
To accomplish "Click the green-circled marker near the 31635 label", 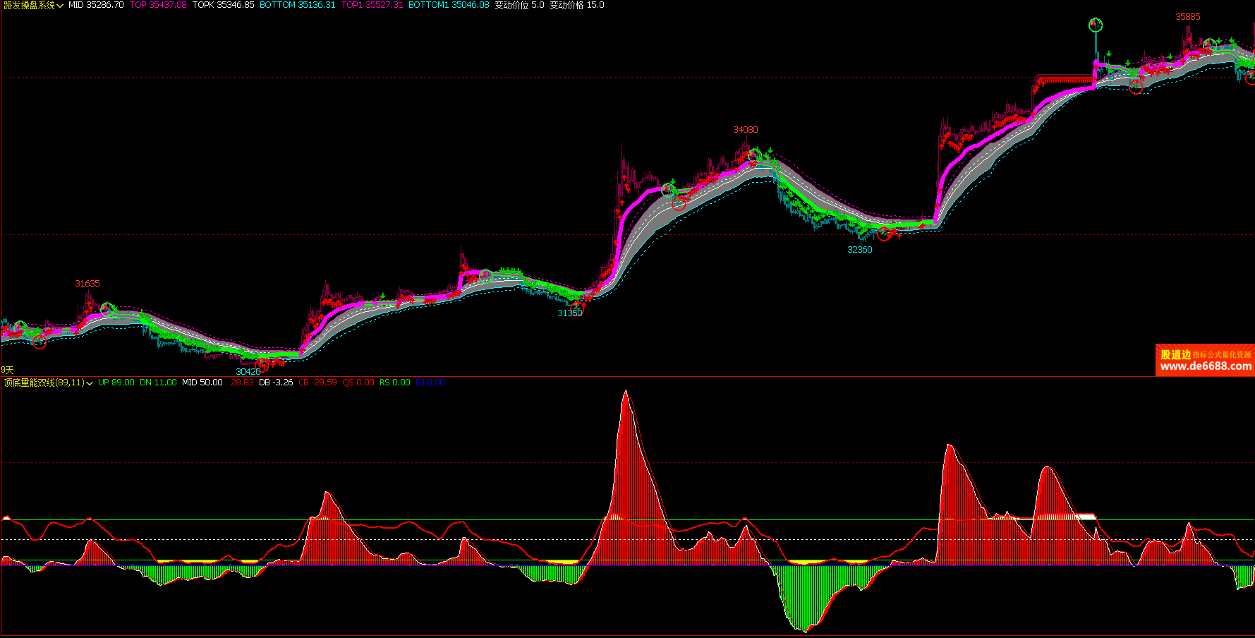I will [107, 308].
